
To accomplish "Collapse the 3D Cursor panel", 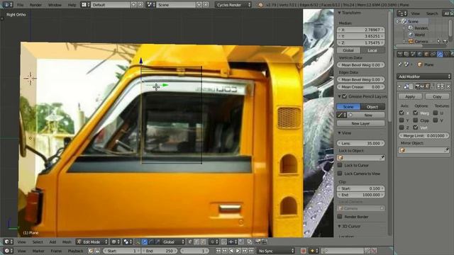I will [339, 226].
